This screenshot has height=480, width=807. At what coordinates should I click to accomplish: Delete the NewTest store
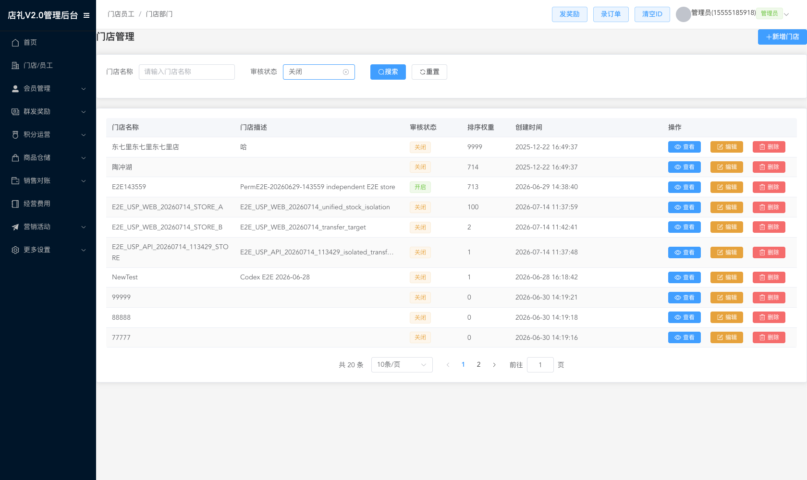pos(769,277)
